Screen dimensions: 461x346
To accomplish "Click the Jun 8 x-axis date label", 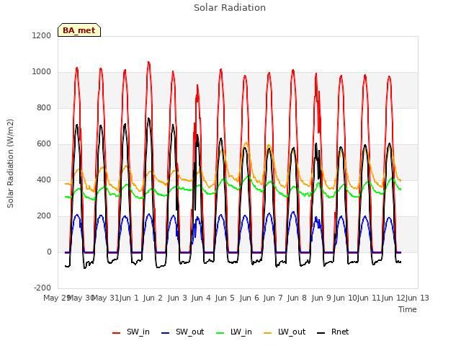I will click(297, 298).
